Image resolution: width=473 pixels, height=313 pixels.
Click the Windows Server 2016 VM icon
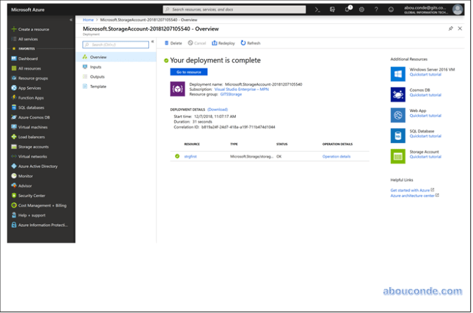pyautogui.click(x=397, y=73)
